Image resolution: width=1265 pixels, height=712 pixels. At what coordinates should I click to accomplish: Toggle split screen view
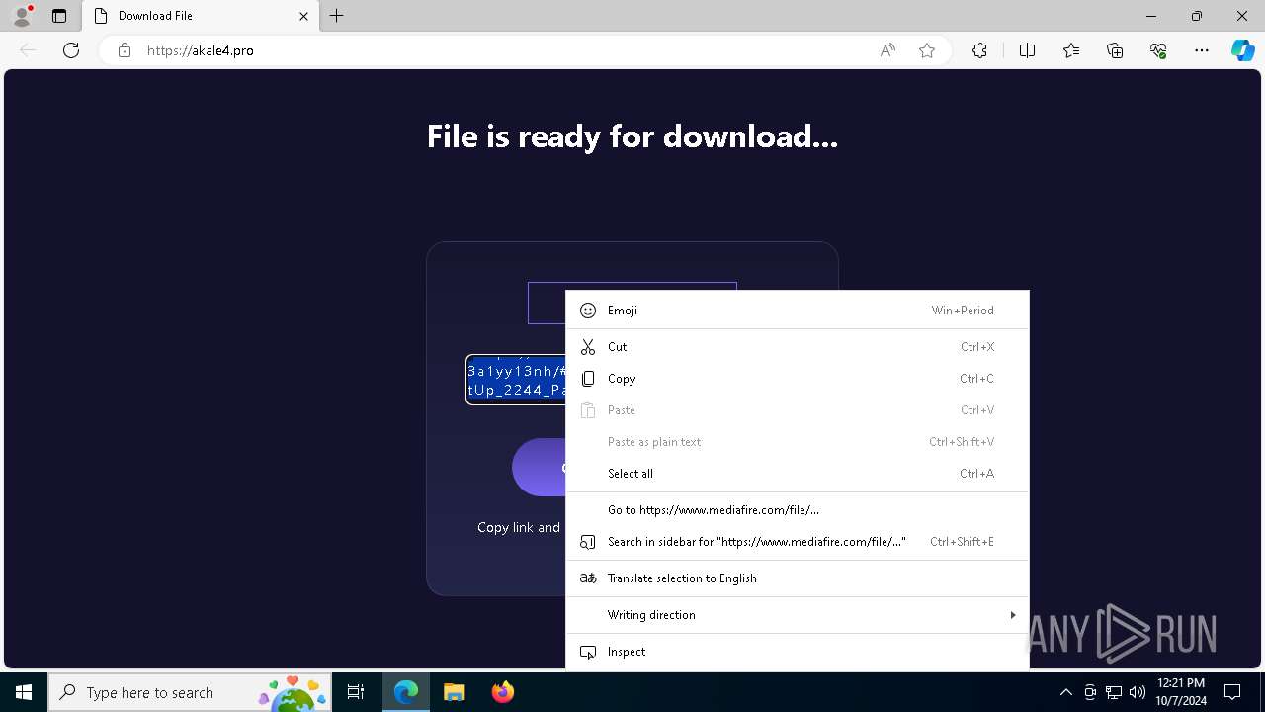click(1027, 50)
